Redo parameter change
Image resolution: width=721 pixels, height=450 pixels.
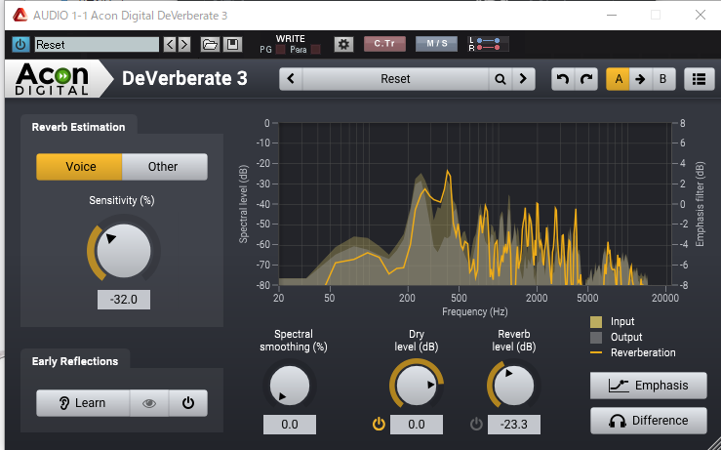coord(586,79)
